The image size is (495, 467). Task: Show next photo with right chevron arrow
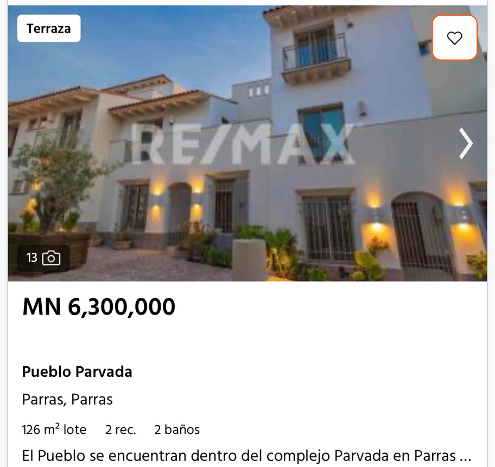(466, 143)
